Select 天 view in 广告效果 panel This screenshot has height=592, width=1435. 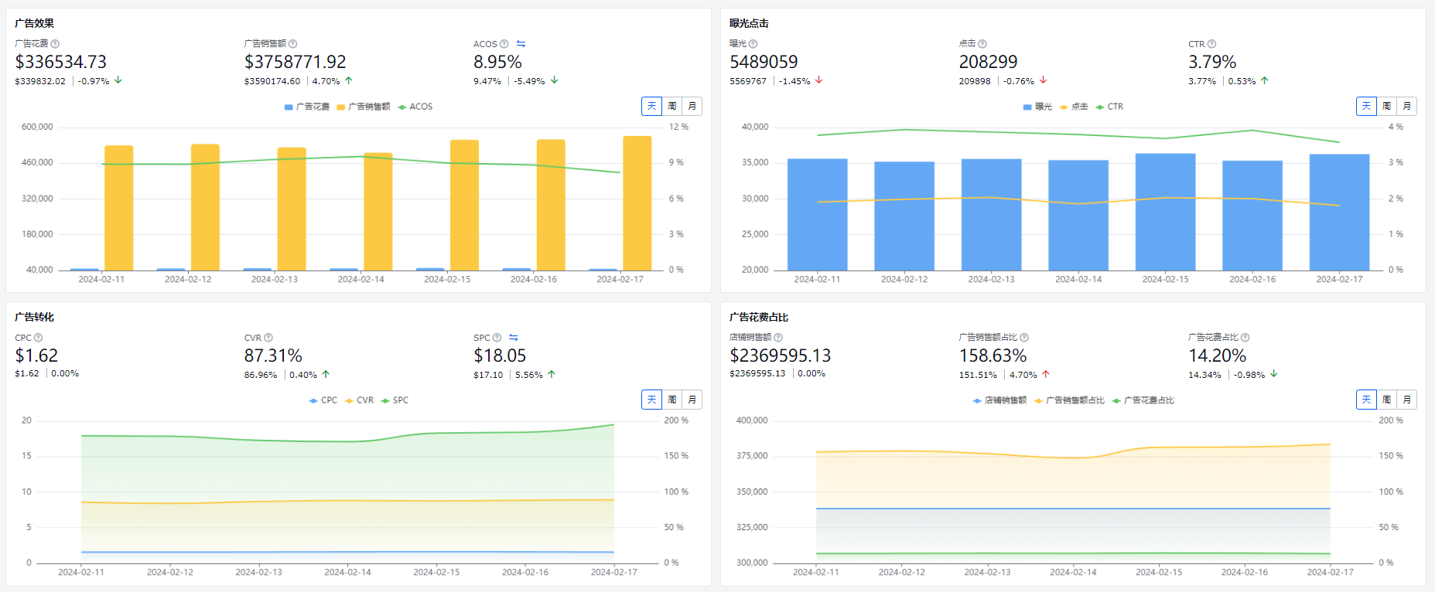coord(651,106)
